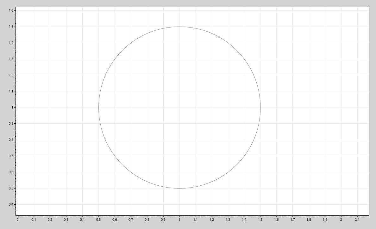The width and height of the screenshot is (376, 229).
Task: Click the circle's outline at its bottommost point
Action: pyautogui.click(x=179, y=188)
